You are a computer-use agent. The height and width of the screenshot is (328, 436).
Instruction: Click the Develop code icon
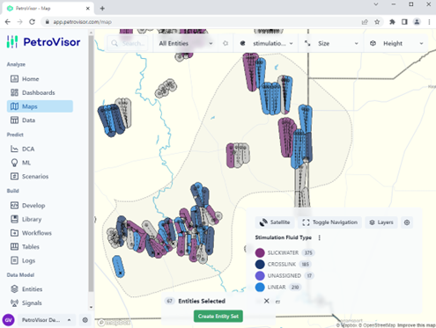pyautogui.click(x=14, y=206)
